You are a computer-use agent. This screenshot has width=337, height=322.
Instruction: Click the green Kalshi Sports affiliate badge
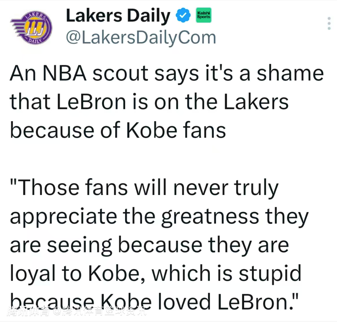pyautogui.click(x=203, y=15)
